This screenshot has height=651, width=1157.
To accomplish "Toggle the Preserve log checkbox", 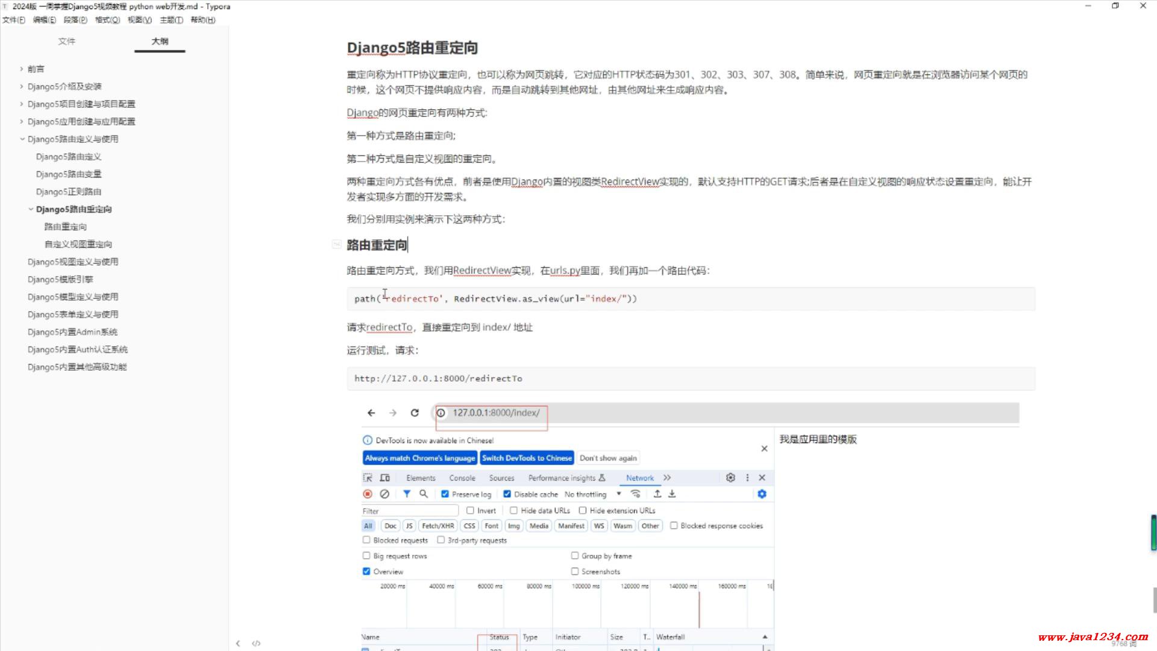I will [445, 494].
